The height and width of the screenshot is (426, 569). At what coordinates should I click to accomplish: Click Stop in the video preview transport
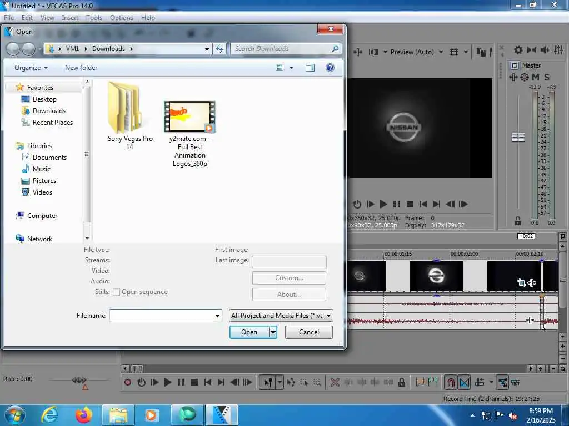click(410, 204)
